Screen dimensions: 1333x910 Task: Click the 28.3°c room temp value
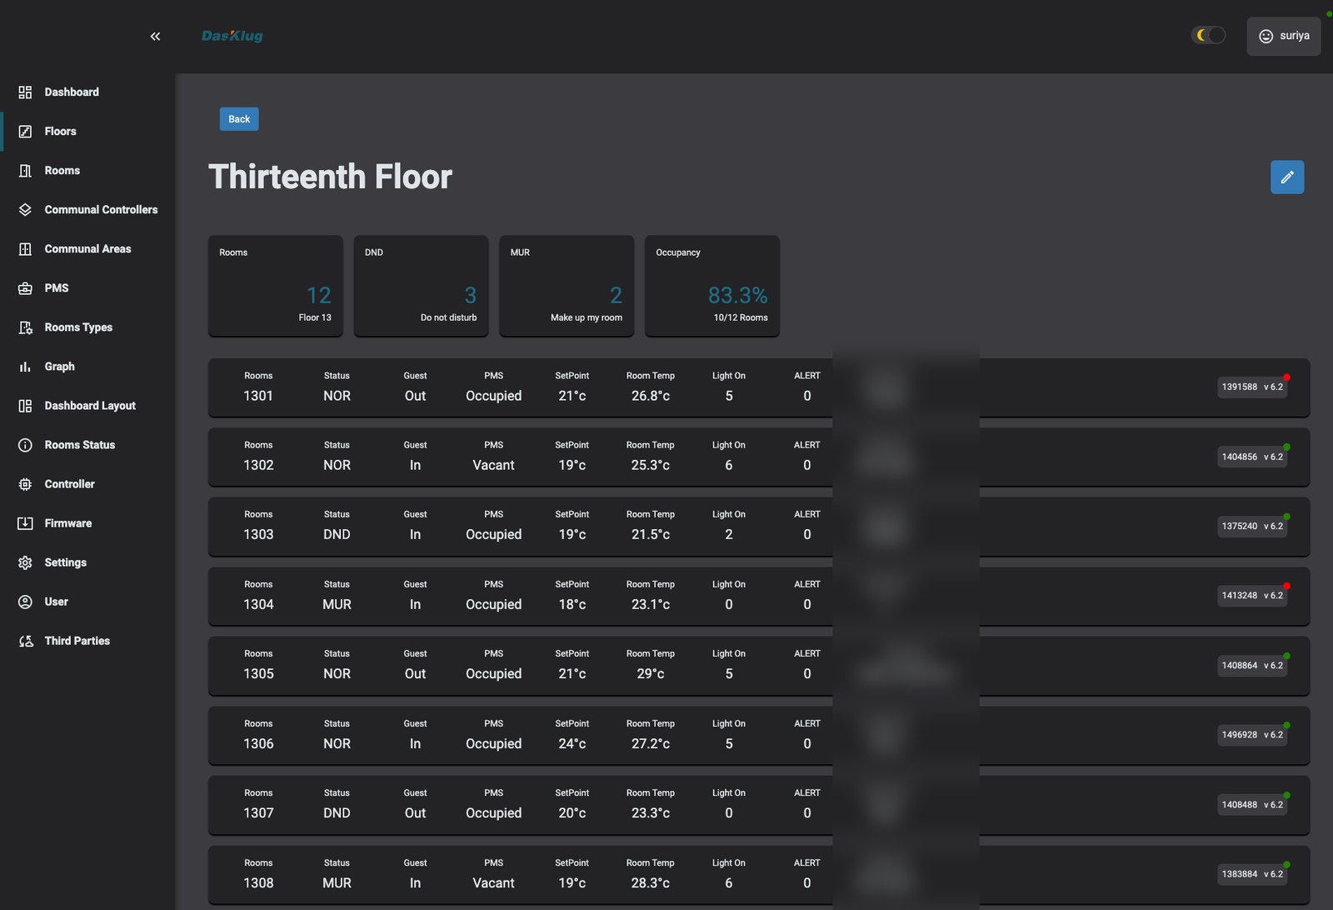click(651, 882)
